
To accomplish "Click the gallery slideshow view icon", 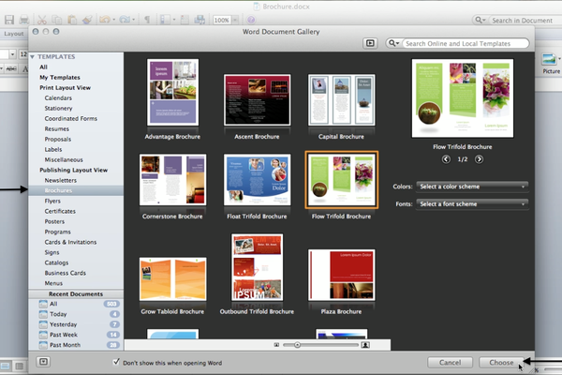I will 370,43.
